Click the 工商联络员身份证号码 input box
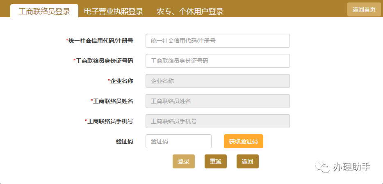383x184 pixels. 218,61
